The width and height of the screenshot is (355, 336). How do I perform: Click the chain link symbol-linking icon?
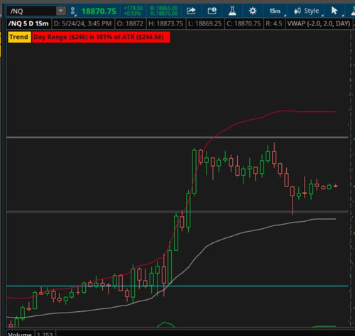pos(73,11)
